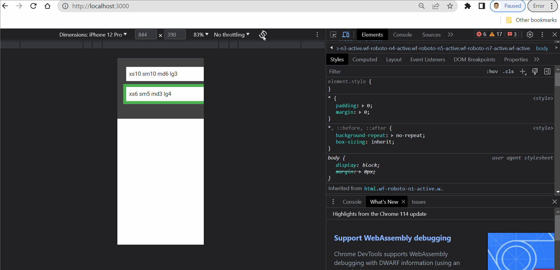The image size is (560, 270).
Task: Close the DevTools panel
Action: coord(555,34)
